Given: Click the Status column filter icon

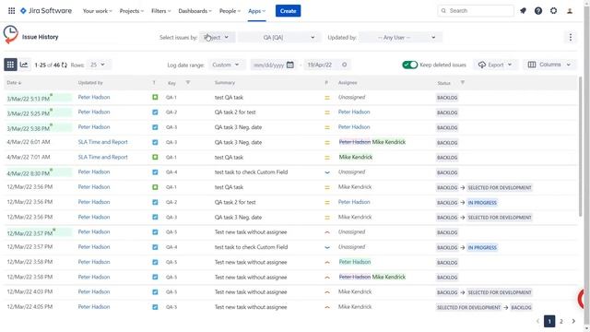Looking at the screenshot, I should (x=463, y=82).
